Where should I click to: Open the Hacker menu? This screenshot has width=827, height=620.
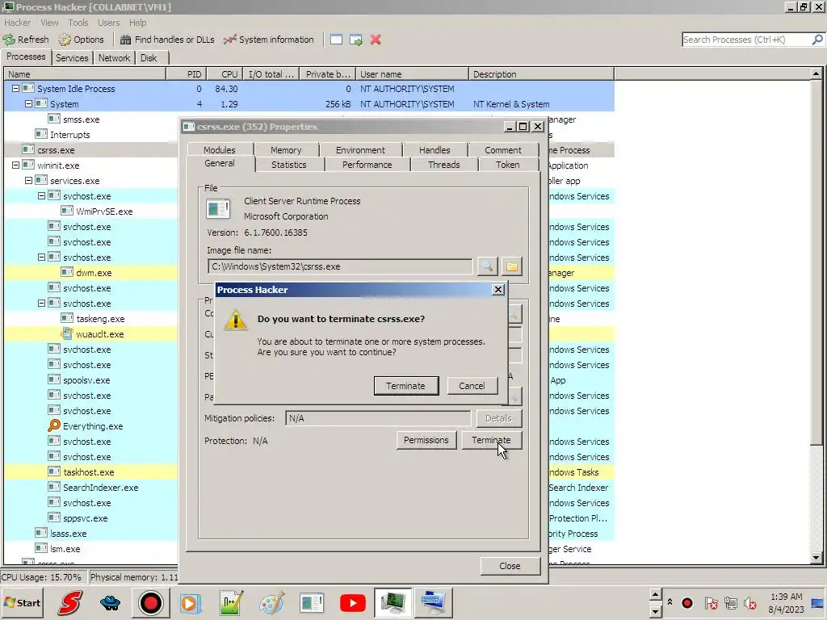pyautogui.click(x=18, y=23)
